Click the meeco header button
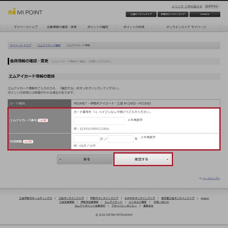Screen dimensions: 228x228 coord(205,14)
